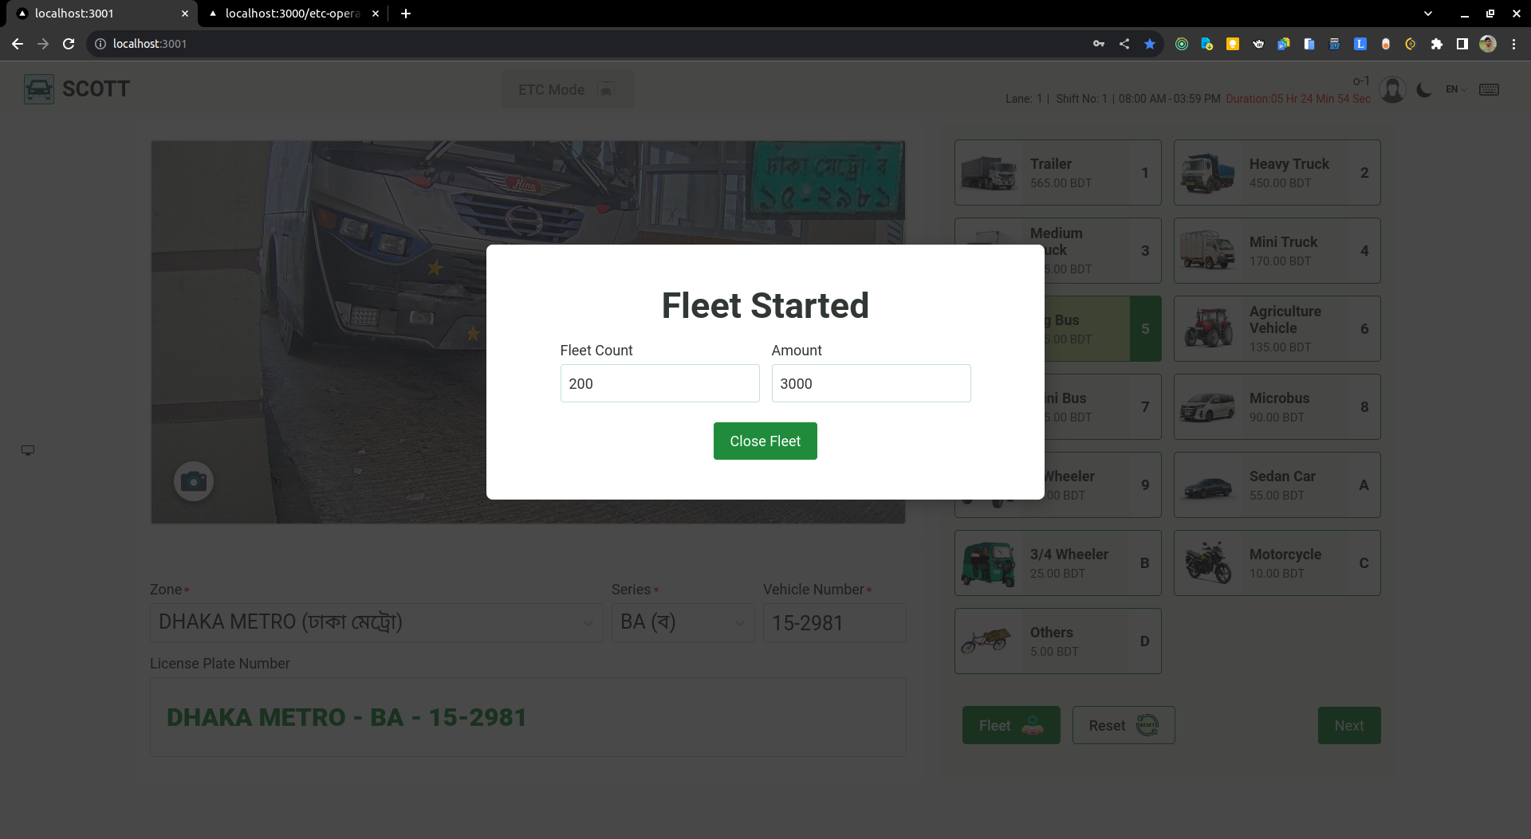Open the Series dropdown BA
The image size is (1531, 839).
click(683, 622)
